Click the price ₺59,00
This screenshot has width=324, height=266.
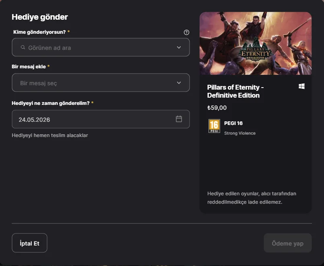tap(217, 108)
